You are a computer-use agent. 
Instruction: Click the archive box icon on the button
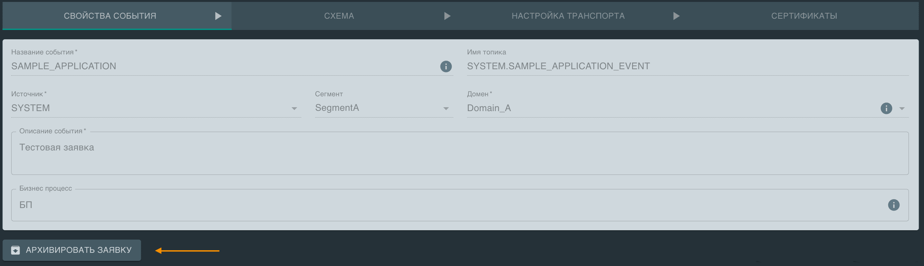click(x=15, y=250)
